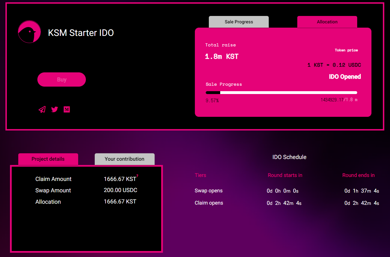Click the question mark beside Claim Amount

(137, 176)
